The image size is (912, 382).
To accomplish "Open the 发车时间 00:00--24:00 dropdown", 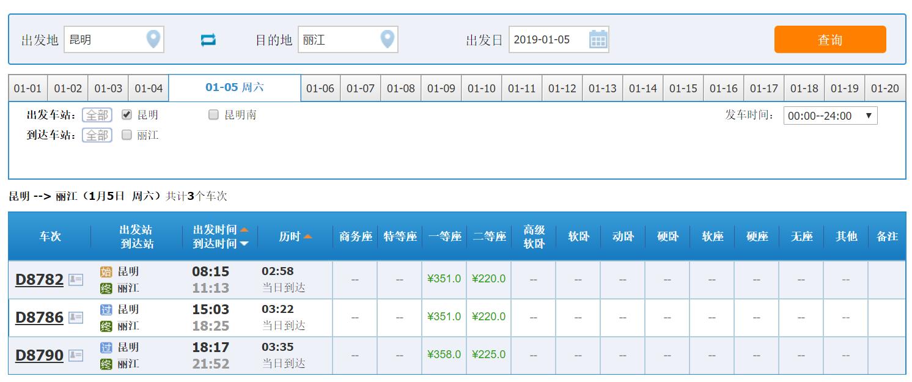I will tap(830, 116).
